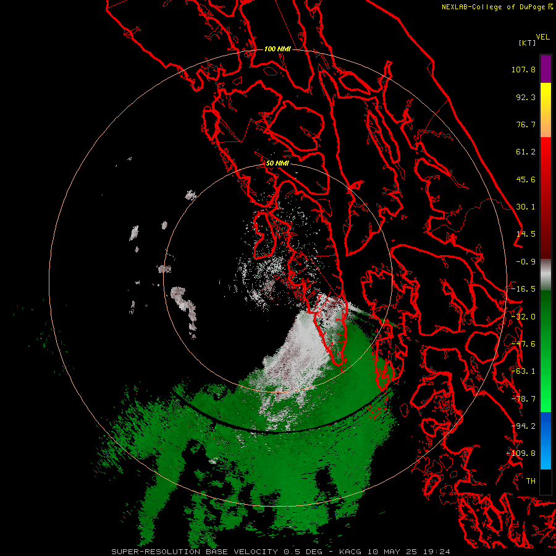Click the 50 NMI range ring label
The image size is (556, 556).
[277, 164]
